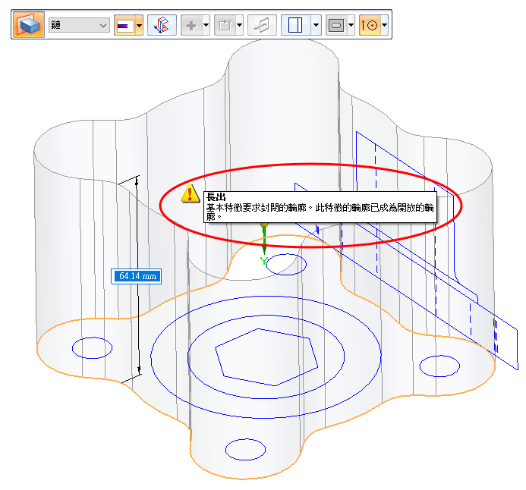Toggle the symmetric extent icon
Viewport: 526px width, 490px height.
pos(162,25)
